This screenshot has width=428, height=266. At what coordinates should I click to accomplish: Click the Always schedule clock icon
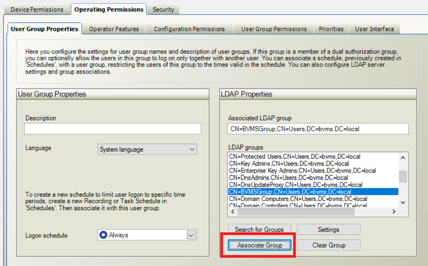coord(103,235)
